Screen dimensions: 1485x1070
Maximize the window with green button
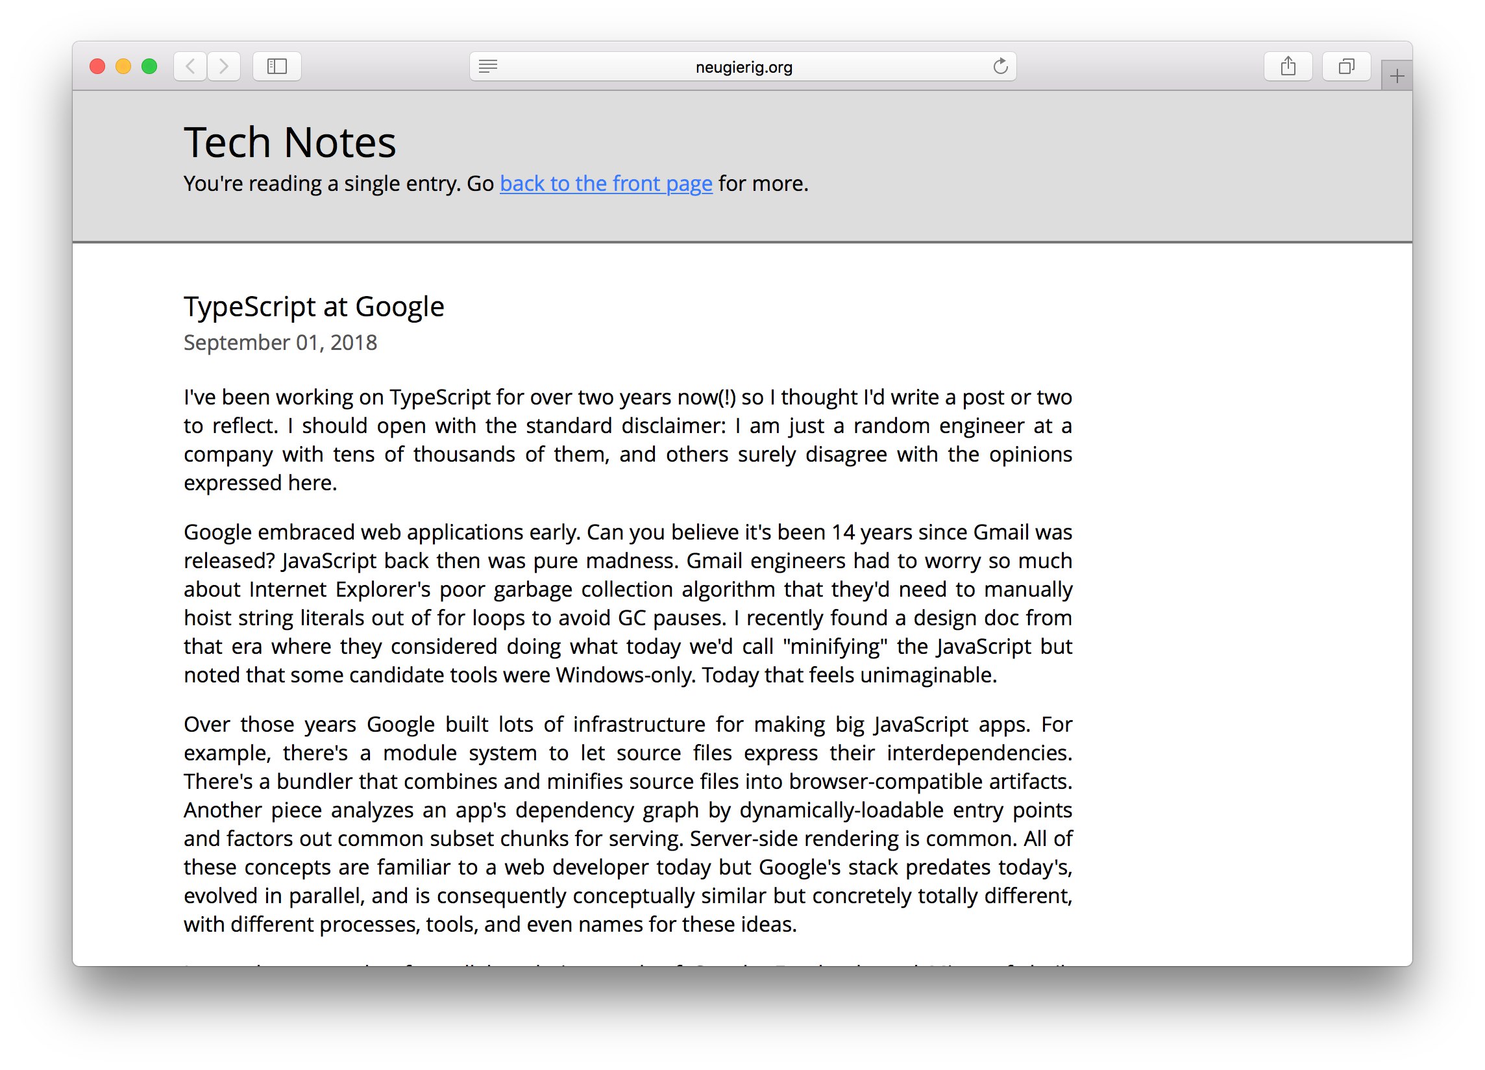[149, 66]
